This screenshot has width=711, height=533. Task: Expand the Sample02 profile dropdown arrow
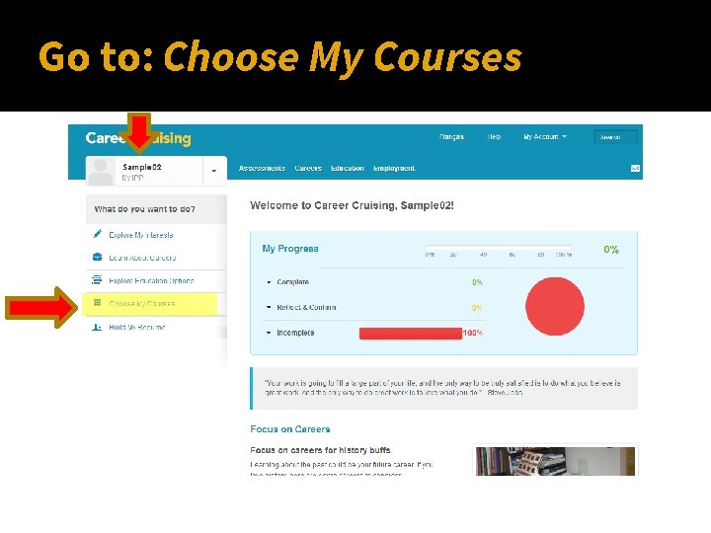tap(214, 171)
